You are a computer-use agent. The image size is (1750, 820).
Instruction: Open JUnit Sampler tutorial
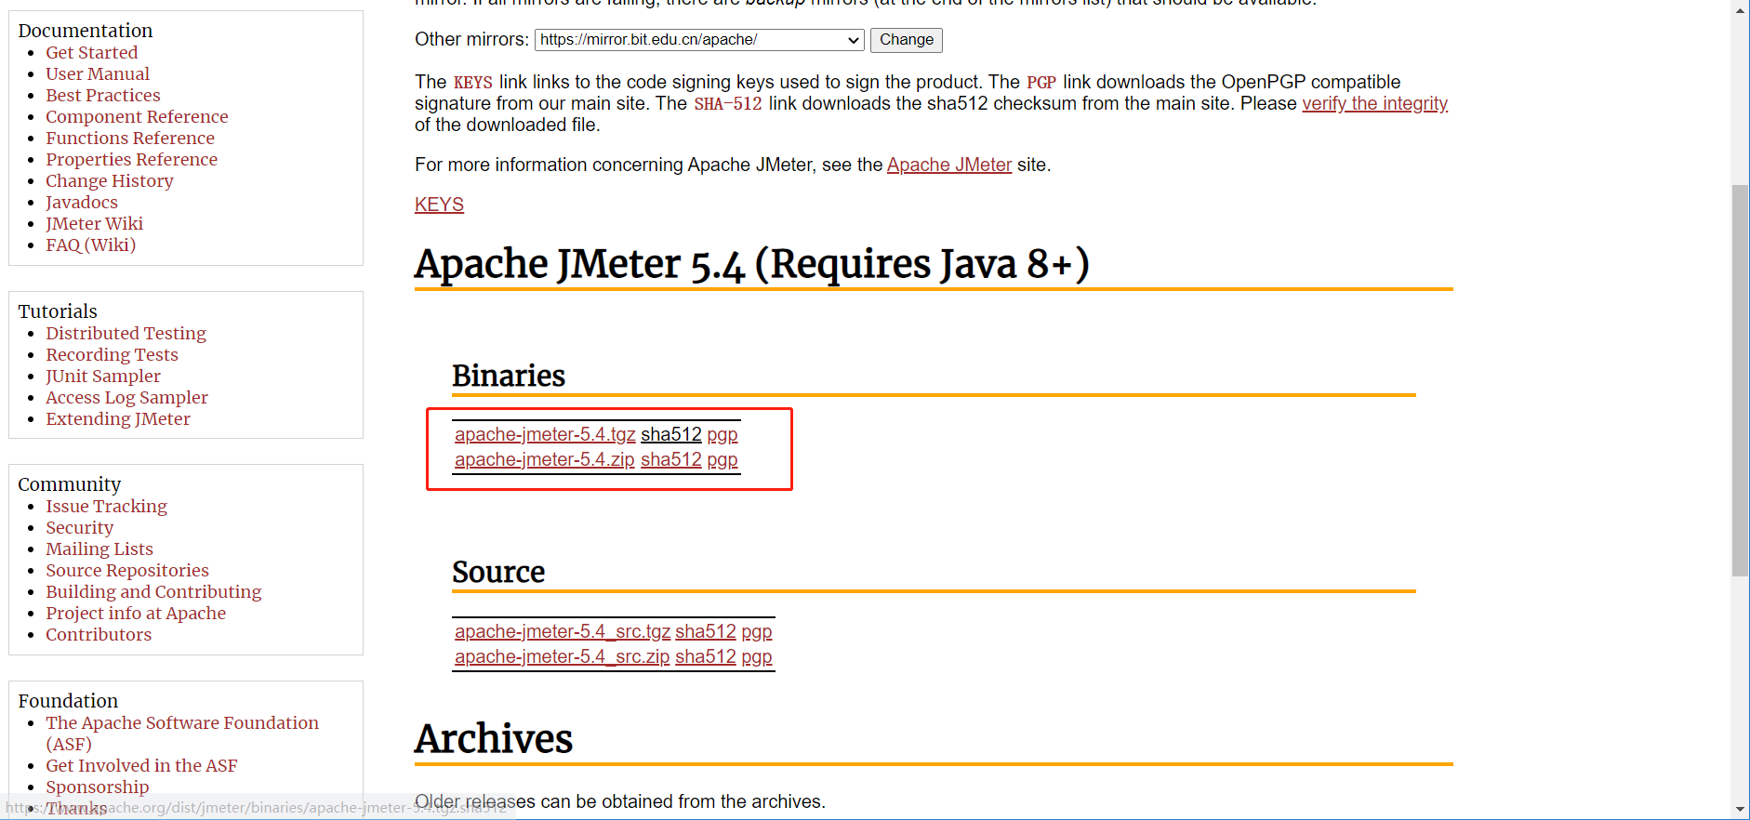[x=103, y=377]
